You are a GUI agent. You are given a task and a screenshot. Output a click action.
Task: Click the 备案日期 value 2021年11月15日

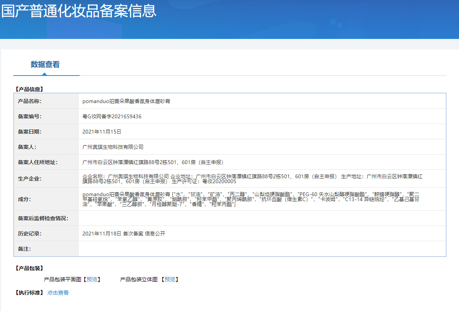(x=102, y=132)
